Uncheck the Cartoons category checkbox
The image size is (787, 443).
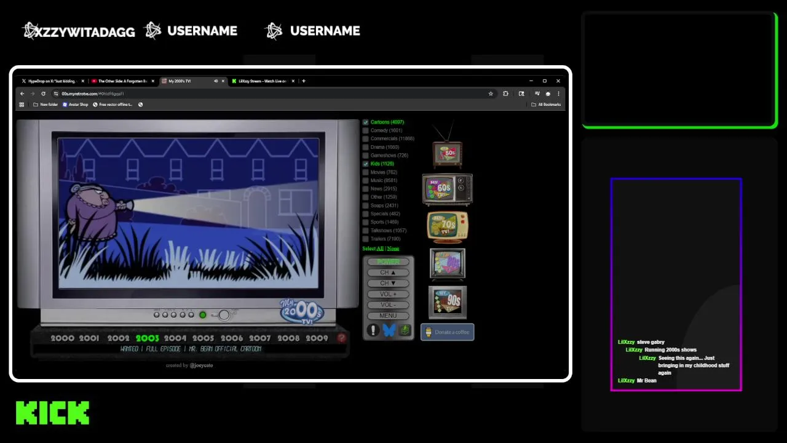365,122
